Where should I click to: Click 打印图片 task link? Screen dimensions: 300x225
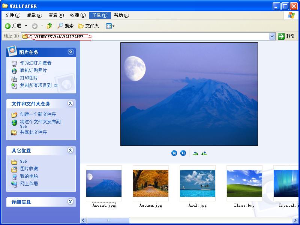point(29,78)
